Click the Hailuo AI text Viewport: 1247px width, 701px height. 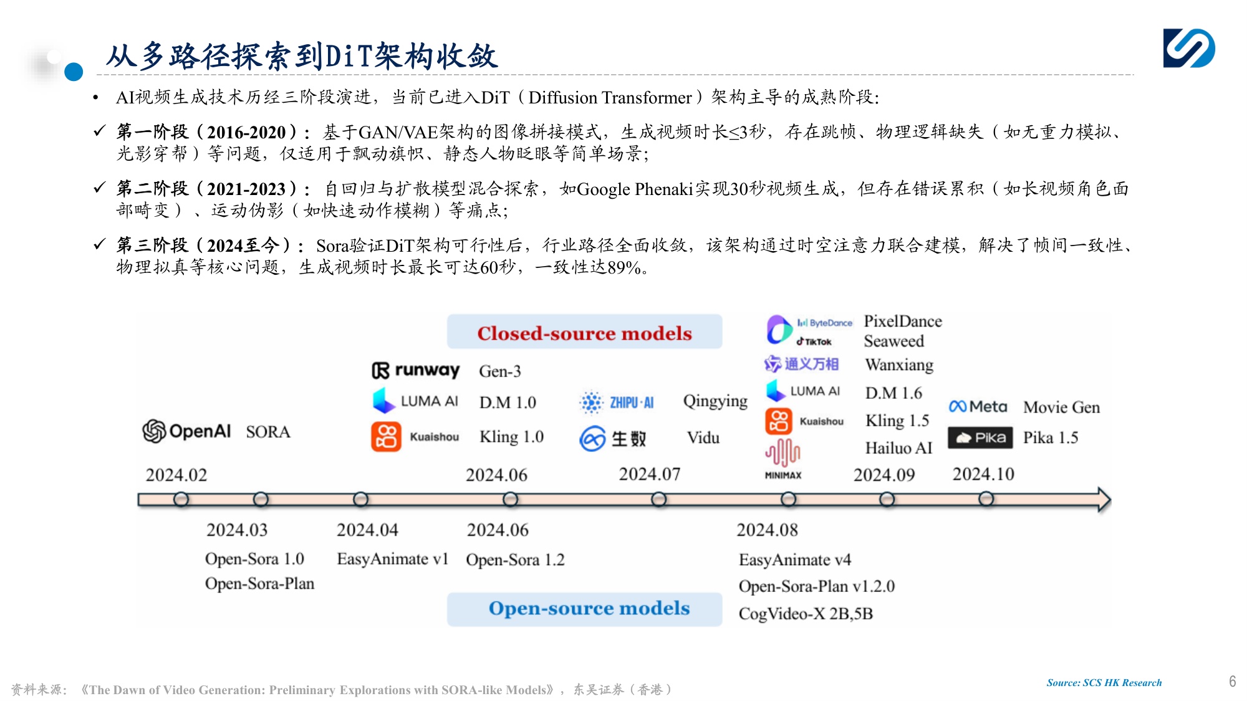pyautogui.click(x=898, y=448)
